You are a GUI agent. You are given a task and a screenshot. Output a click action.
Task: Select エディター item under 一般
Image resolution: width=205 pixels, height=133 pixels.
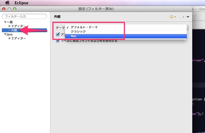click(x=18, y=26)
